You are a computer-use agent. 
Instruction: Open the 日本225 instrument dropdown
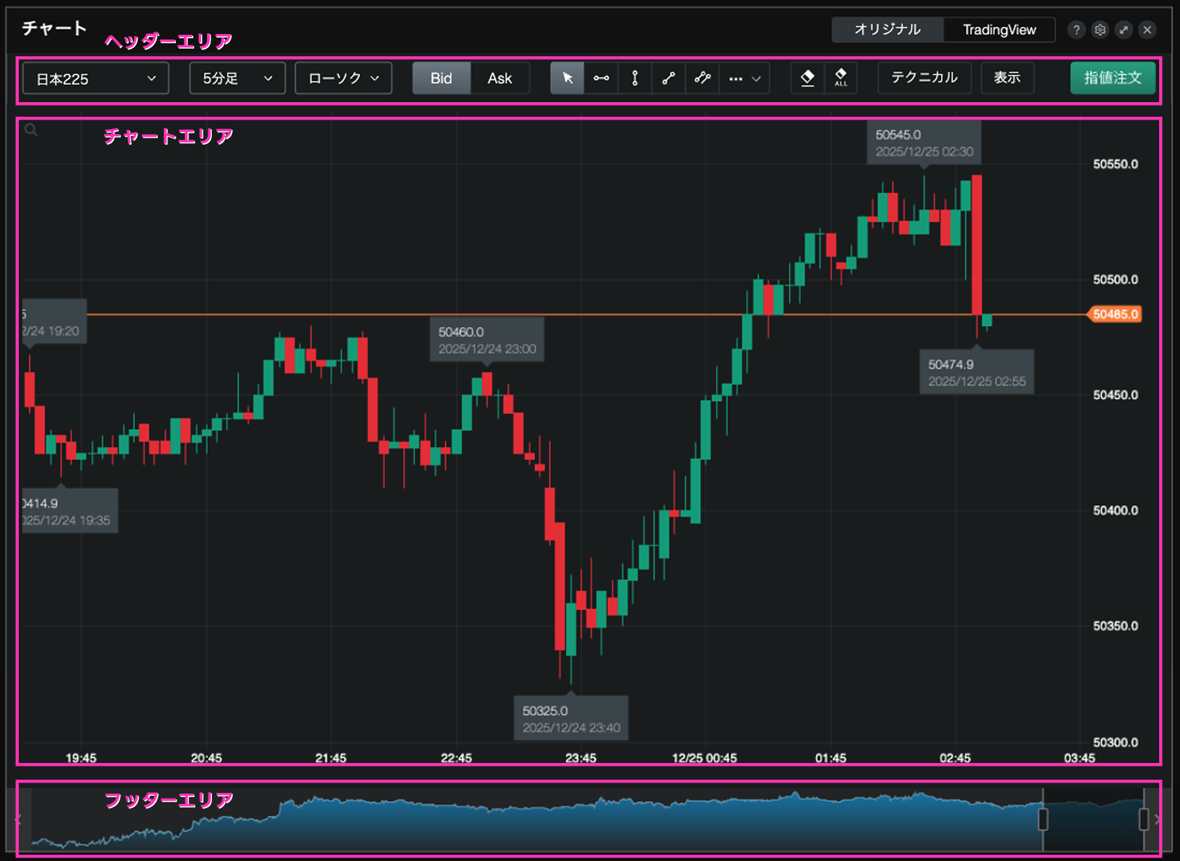click(96, 79)
